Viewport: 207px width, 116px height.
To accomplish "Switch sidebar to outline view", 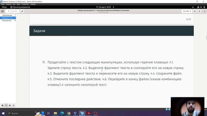I will (6, 105).
